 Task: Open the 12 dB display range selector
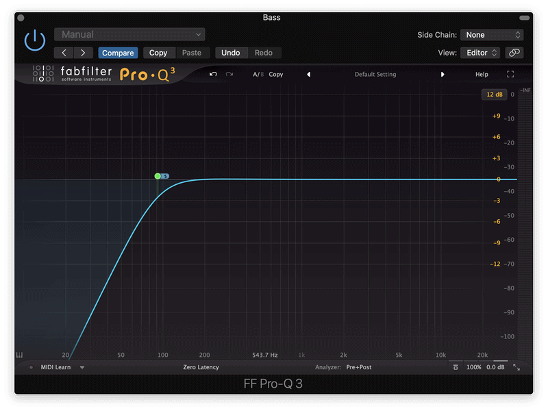(x=494, y=95)
